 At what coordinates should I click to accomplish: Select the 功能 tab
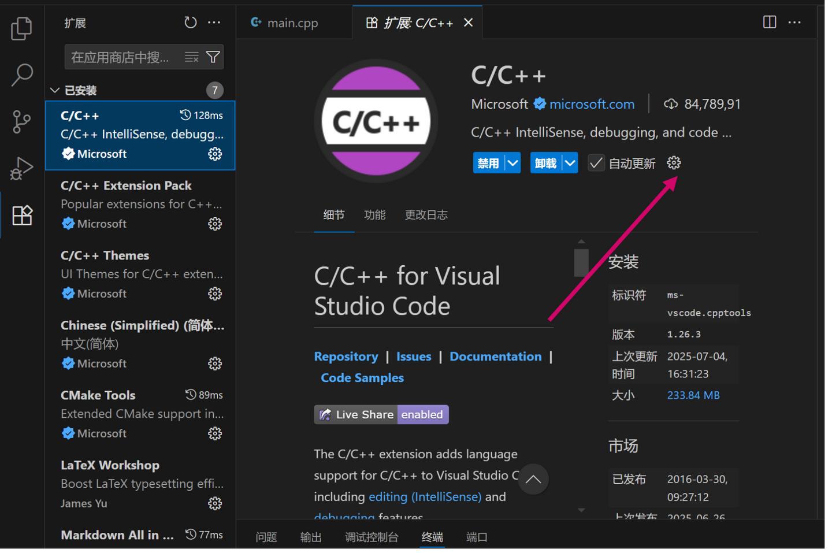pos(374,215)
